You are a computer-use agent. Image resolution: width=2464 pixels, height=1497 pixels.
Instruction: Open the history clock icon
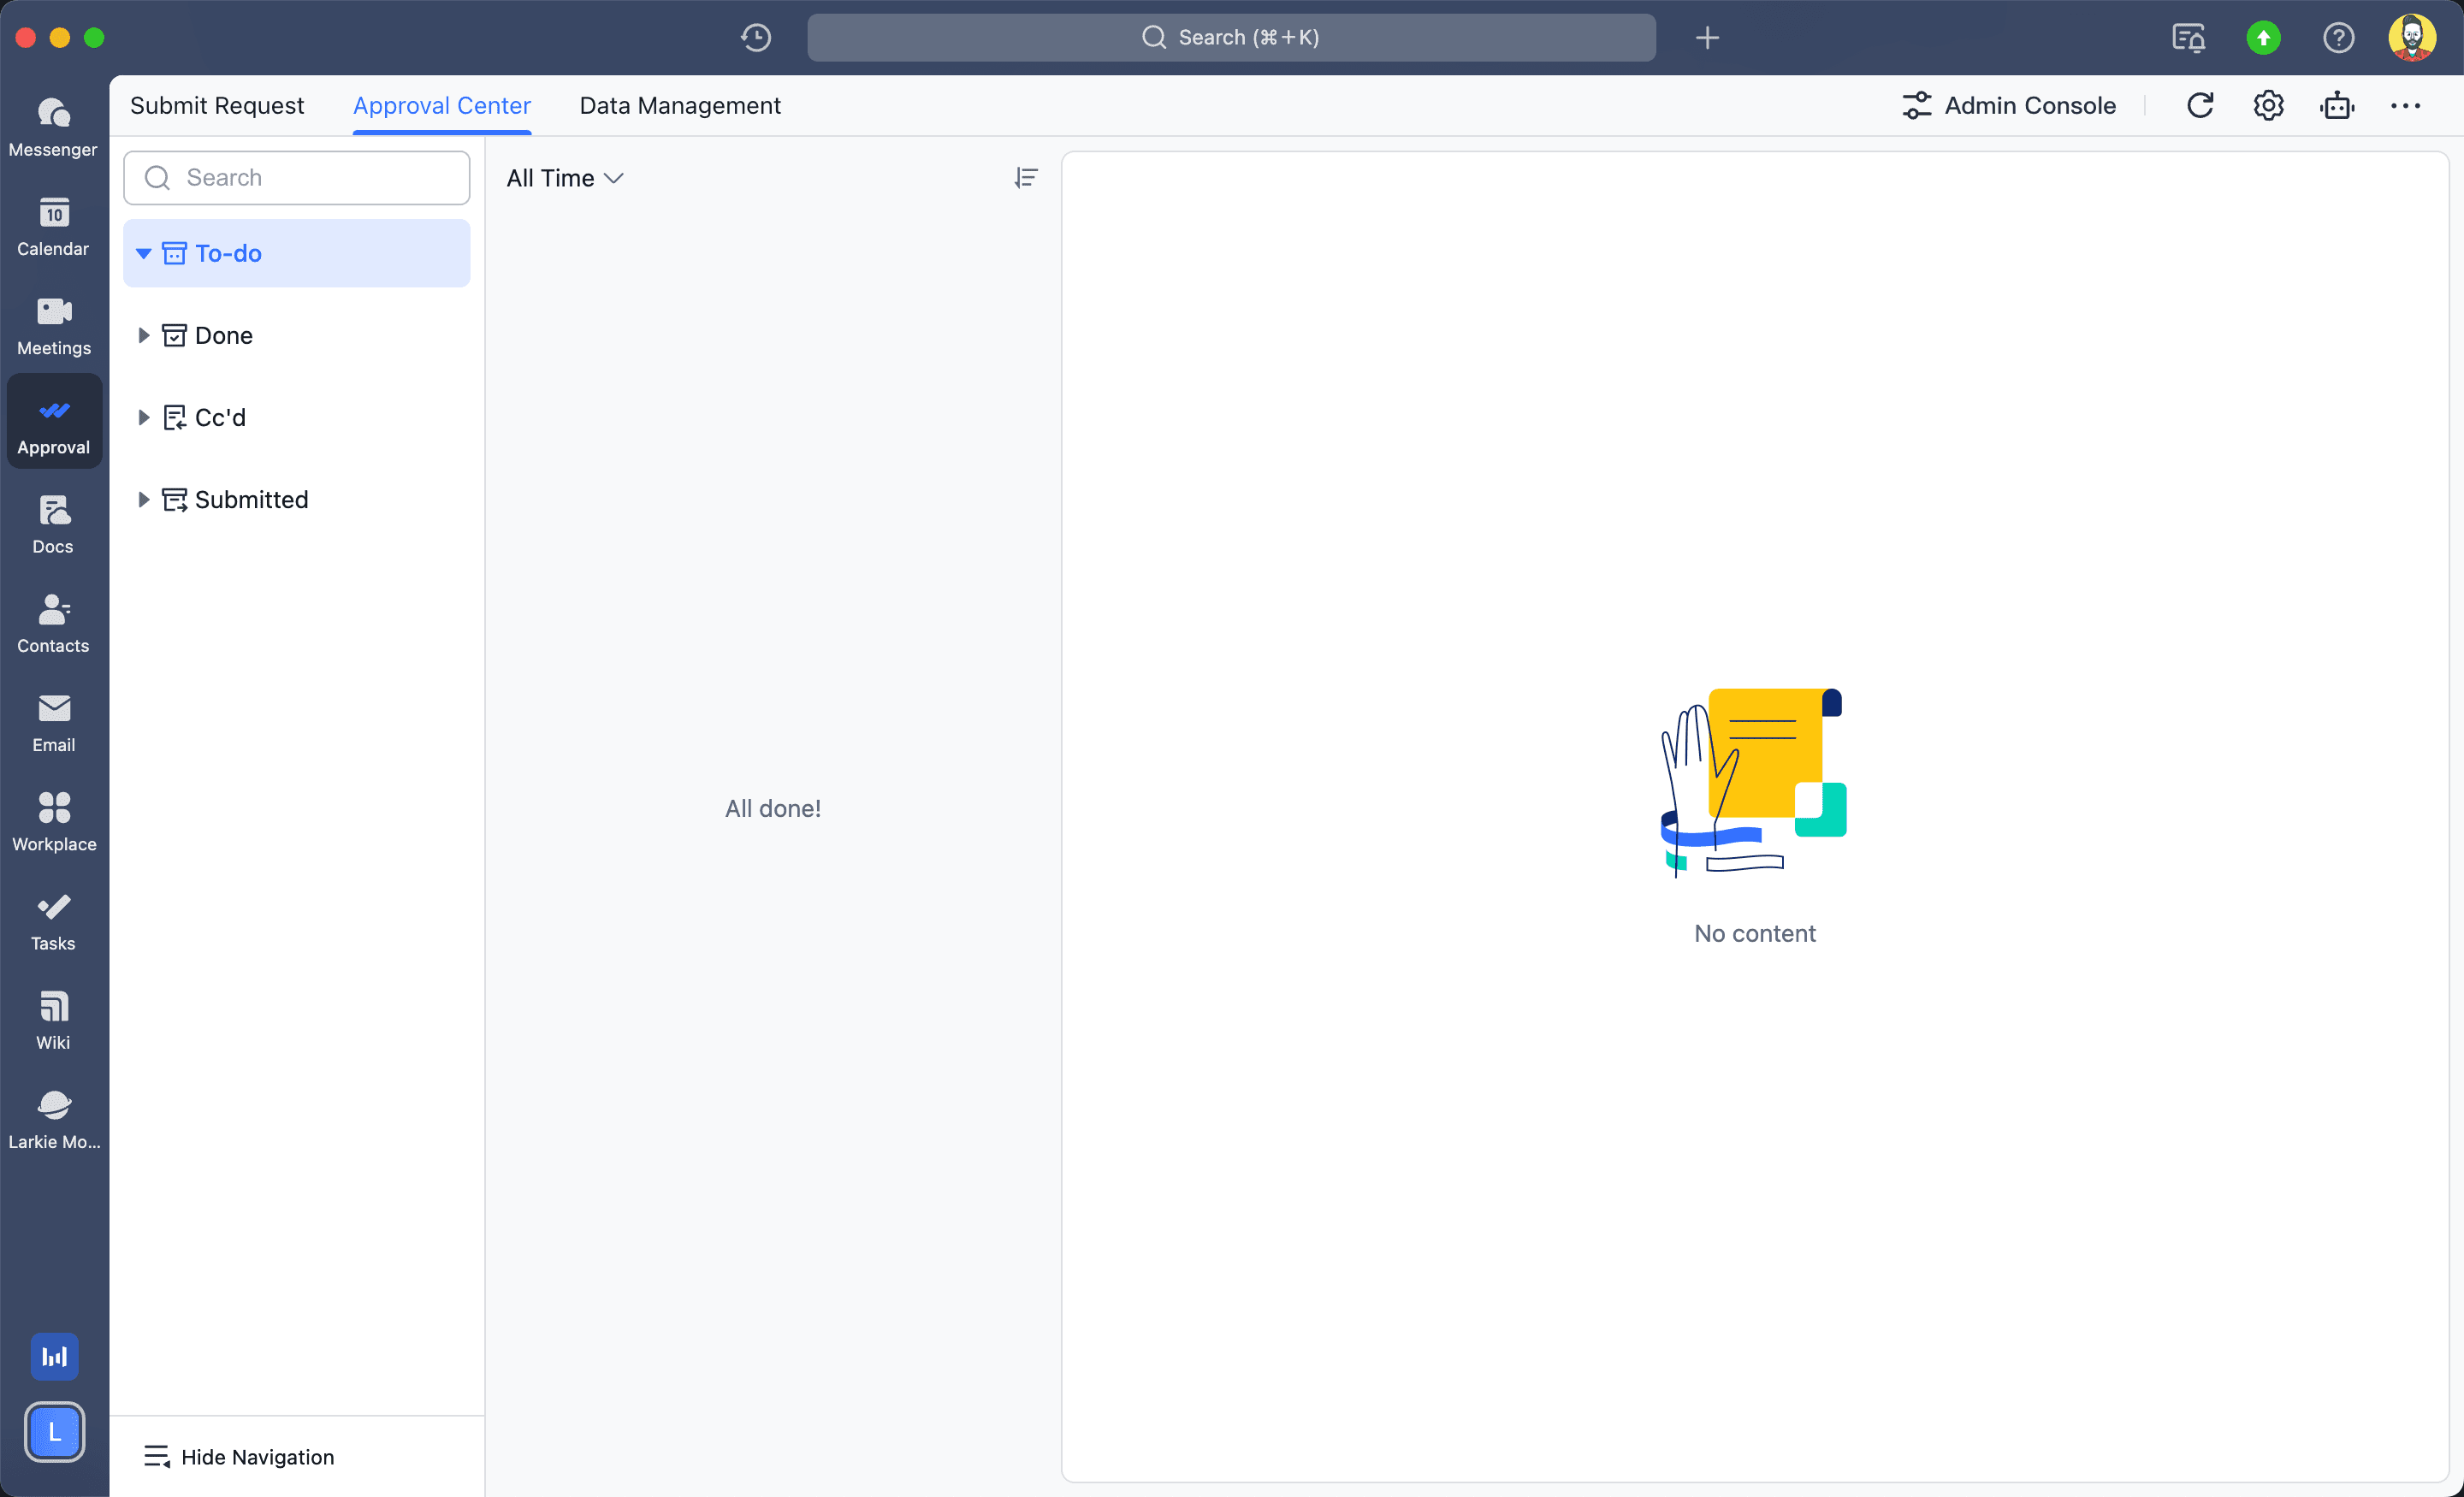tap(756, 37)
